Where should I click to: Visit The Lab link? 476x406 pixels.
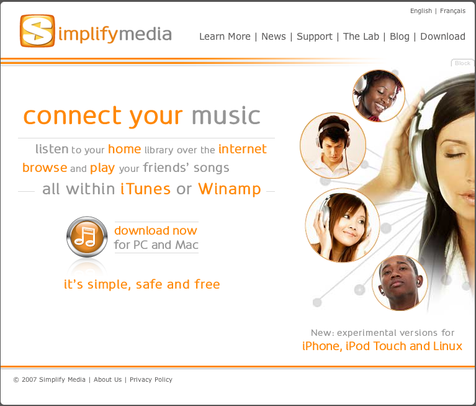point(361,37)
